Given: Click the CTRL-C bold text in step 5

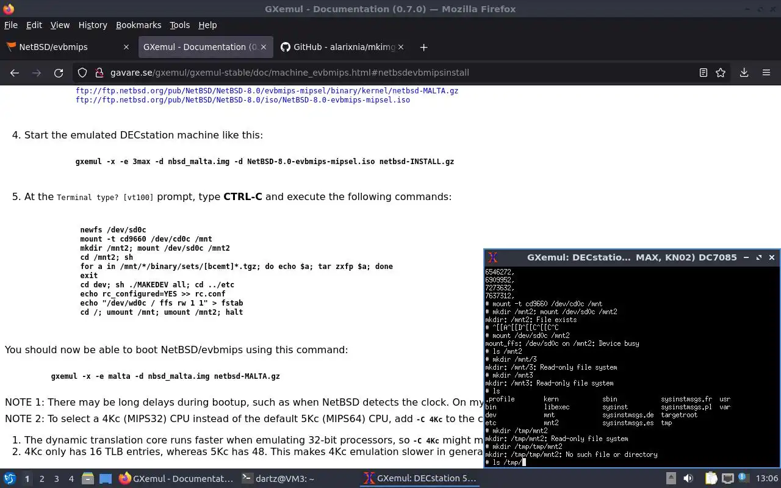Looking at the screenshot, I should tap(243, 196).
